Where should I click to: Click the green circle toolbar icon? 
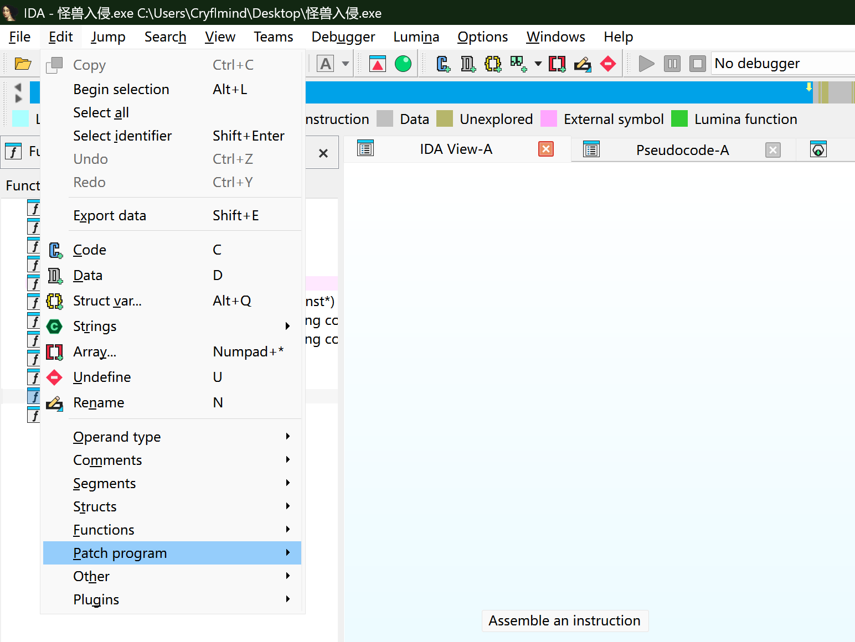(403, 64)
